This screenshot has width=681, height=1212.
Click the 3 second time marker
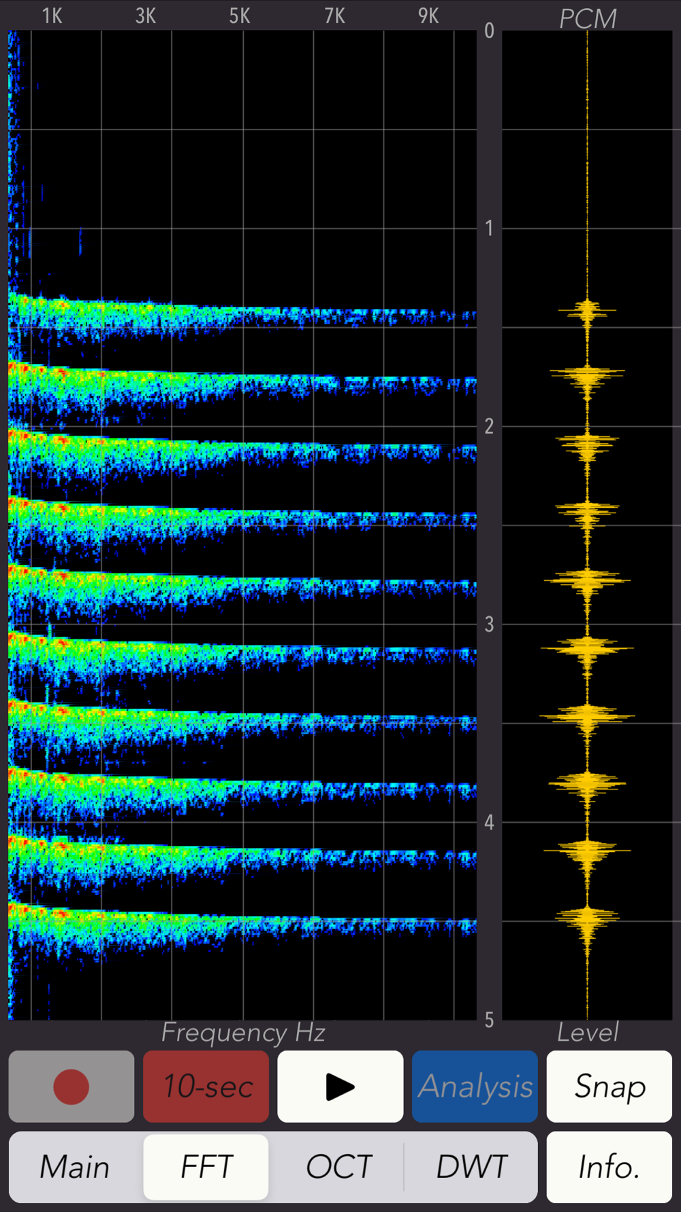[x=489, y=624]
